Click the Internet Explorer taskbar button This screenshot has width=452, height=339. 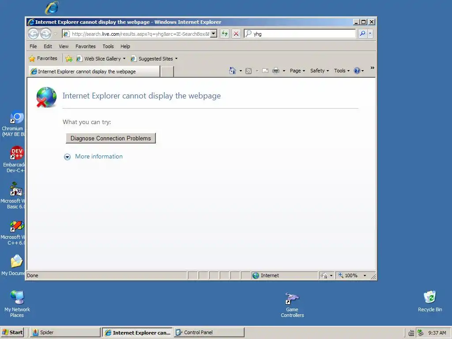point(138,332)
